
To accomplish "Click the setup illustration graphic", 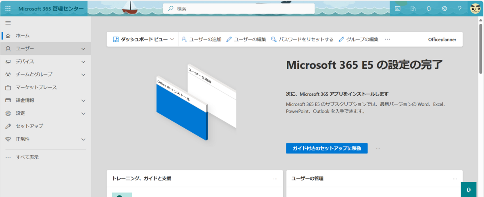I will tap(196, 102).
